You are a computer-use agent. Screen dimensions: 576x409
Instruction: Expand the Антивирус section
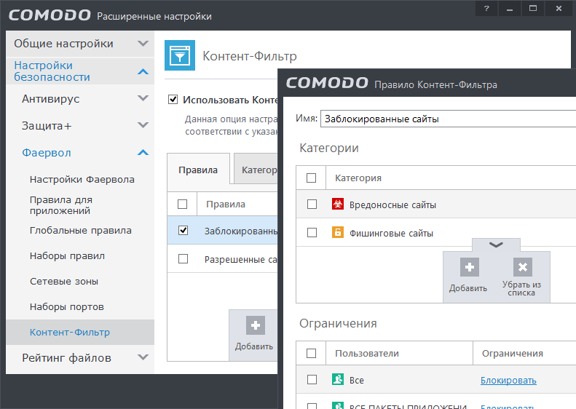pyautogui.click(x=143, y=98)
